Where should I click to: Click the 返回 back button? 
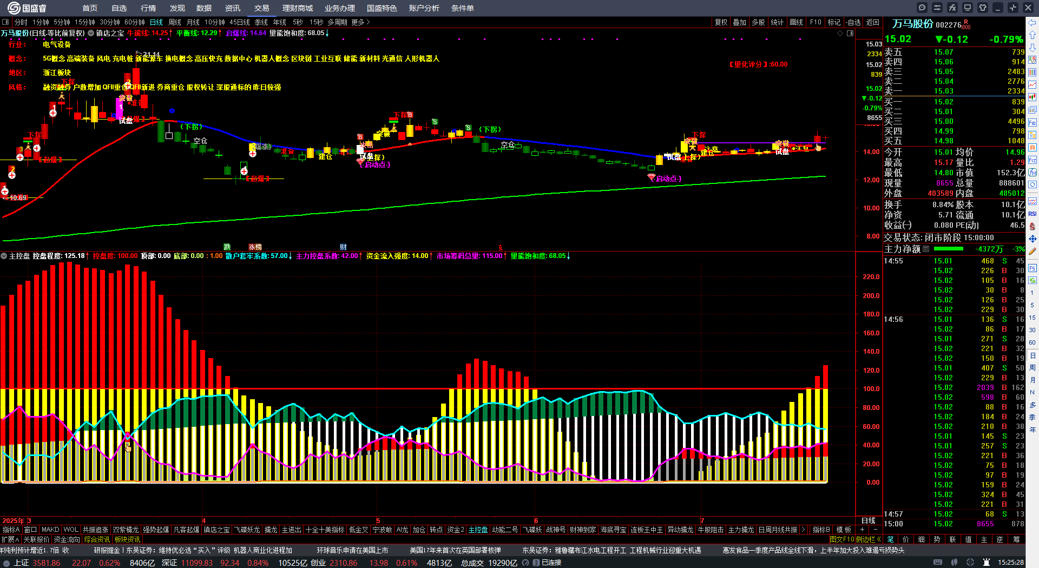(872, 22)
